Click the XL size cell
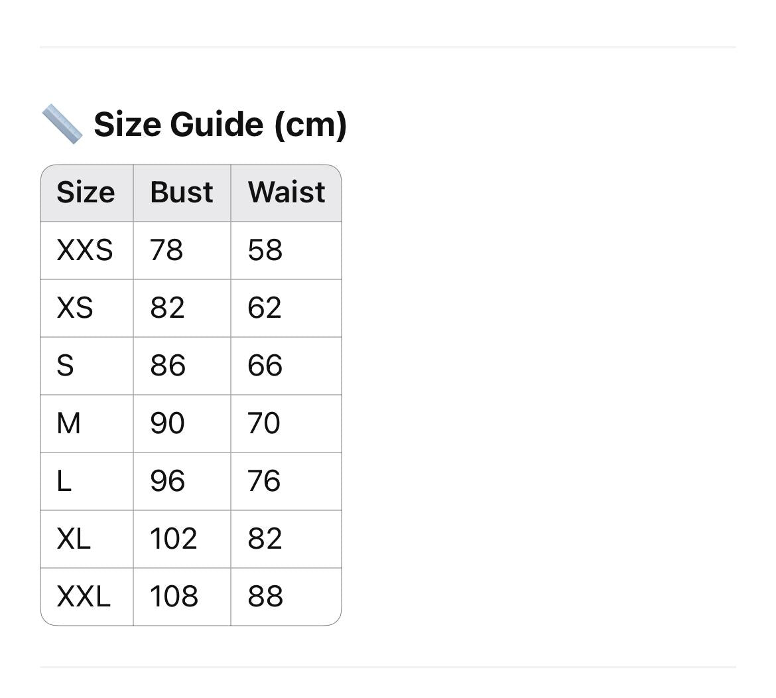The image size is (776, 698). coord(87,539)
